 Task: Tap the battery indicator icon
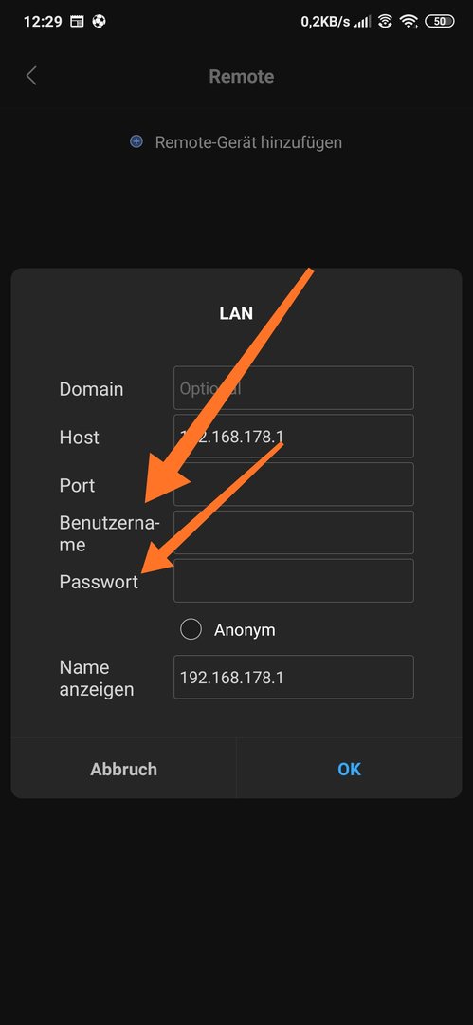[440, 22]
